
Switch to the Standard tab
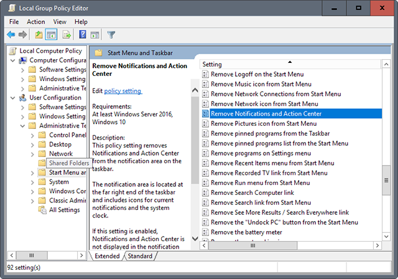coord(140,256)
